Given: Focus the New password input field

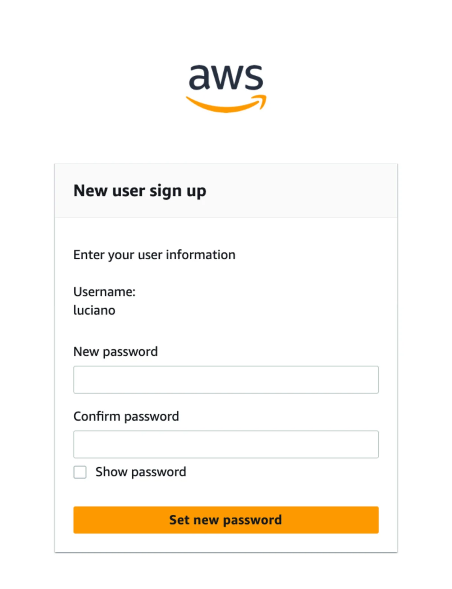Looking at the screenshot, I should pyautogui.click(x=226, y=379).
